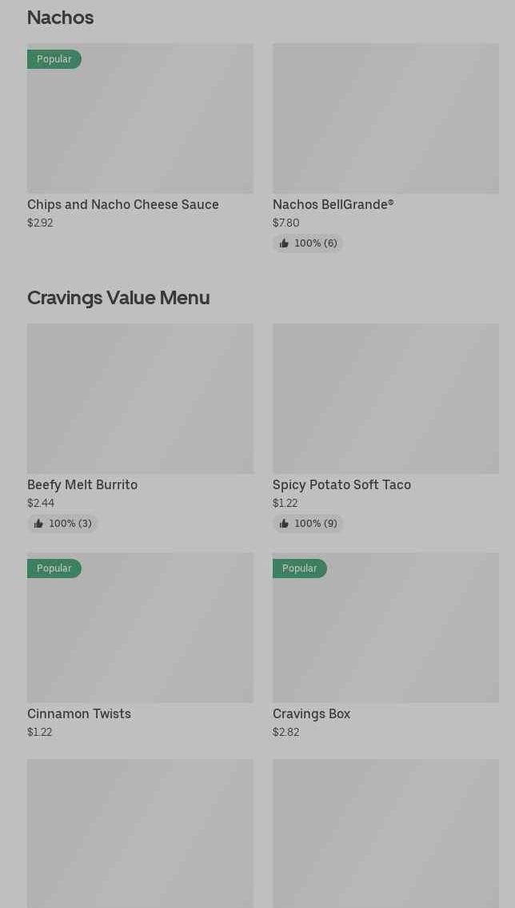Image resolution: width=515 pixels, height=908 pixels.
Task: Click the Cravings Value Menu section heading
Action: [118, 298]
